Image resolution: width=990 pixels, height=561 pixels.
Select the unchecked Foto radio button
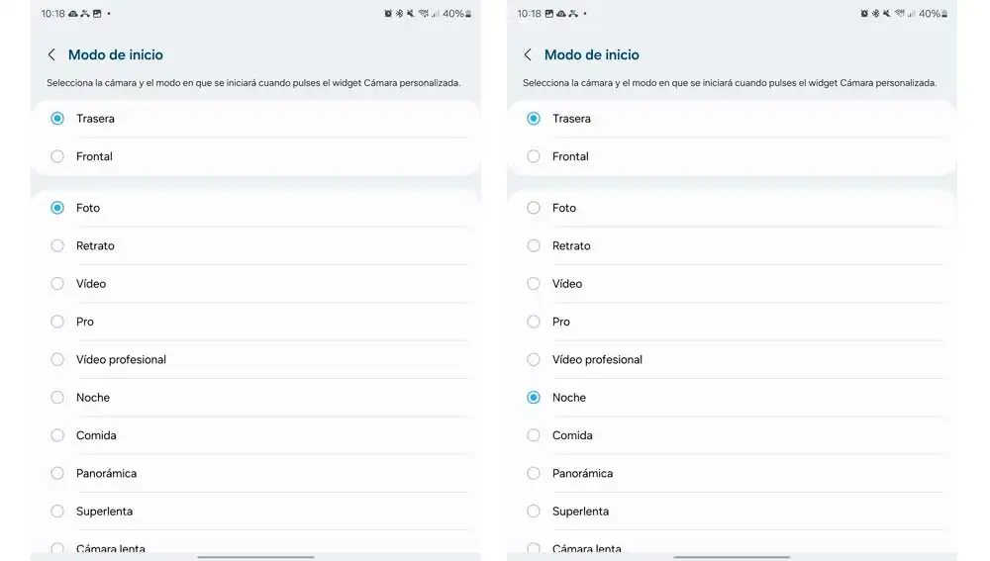pyautogui.click(x=534, y=208)
